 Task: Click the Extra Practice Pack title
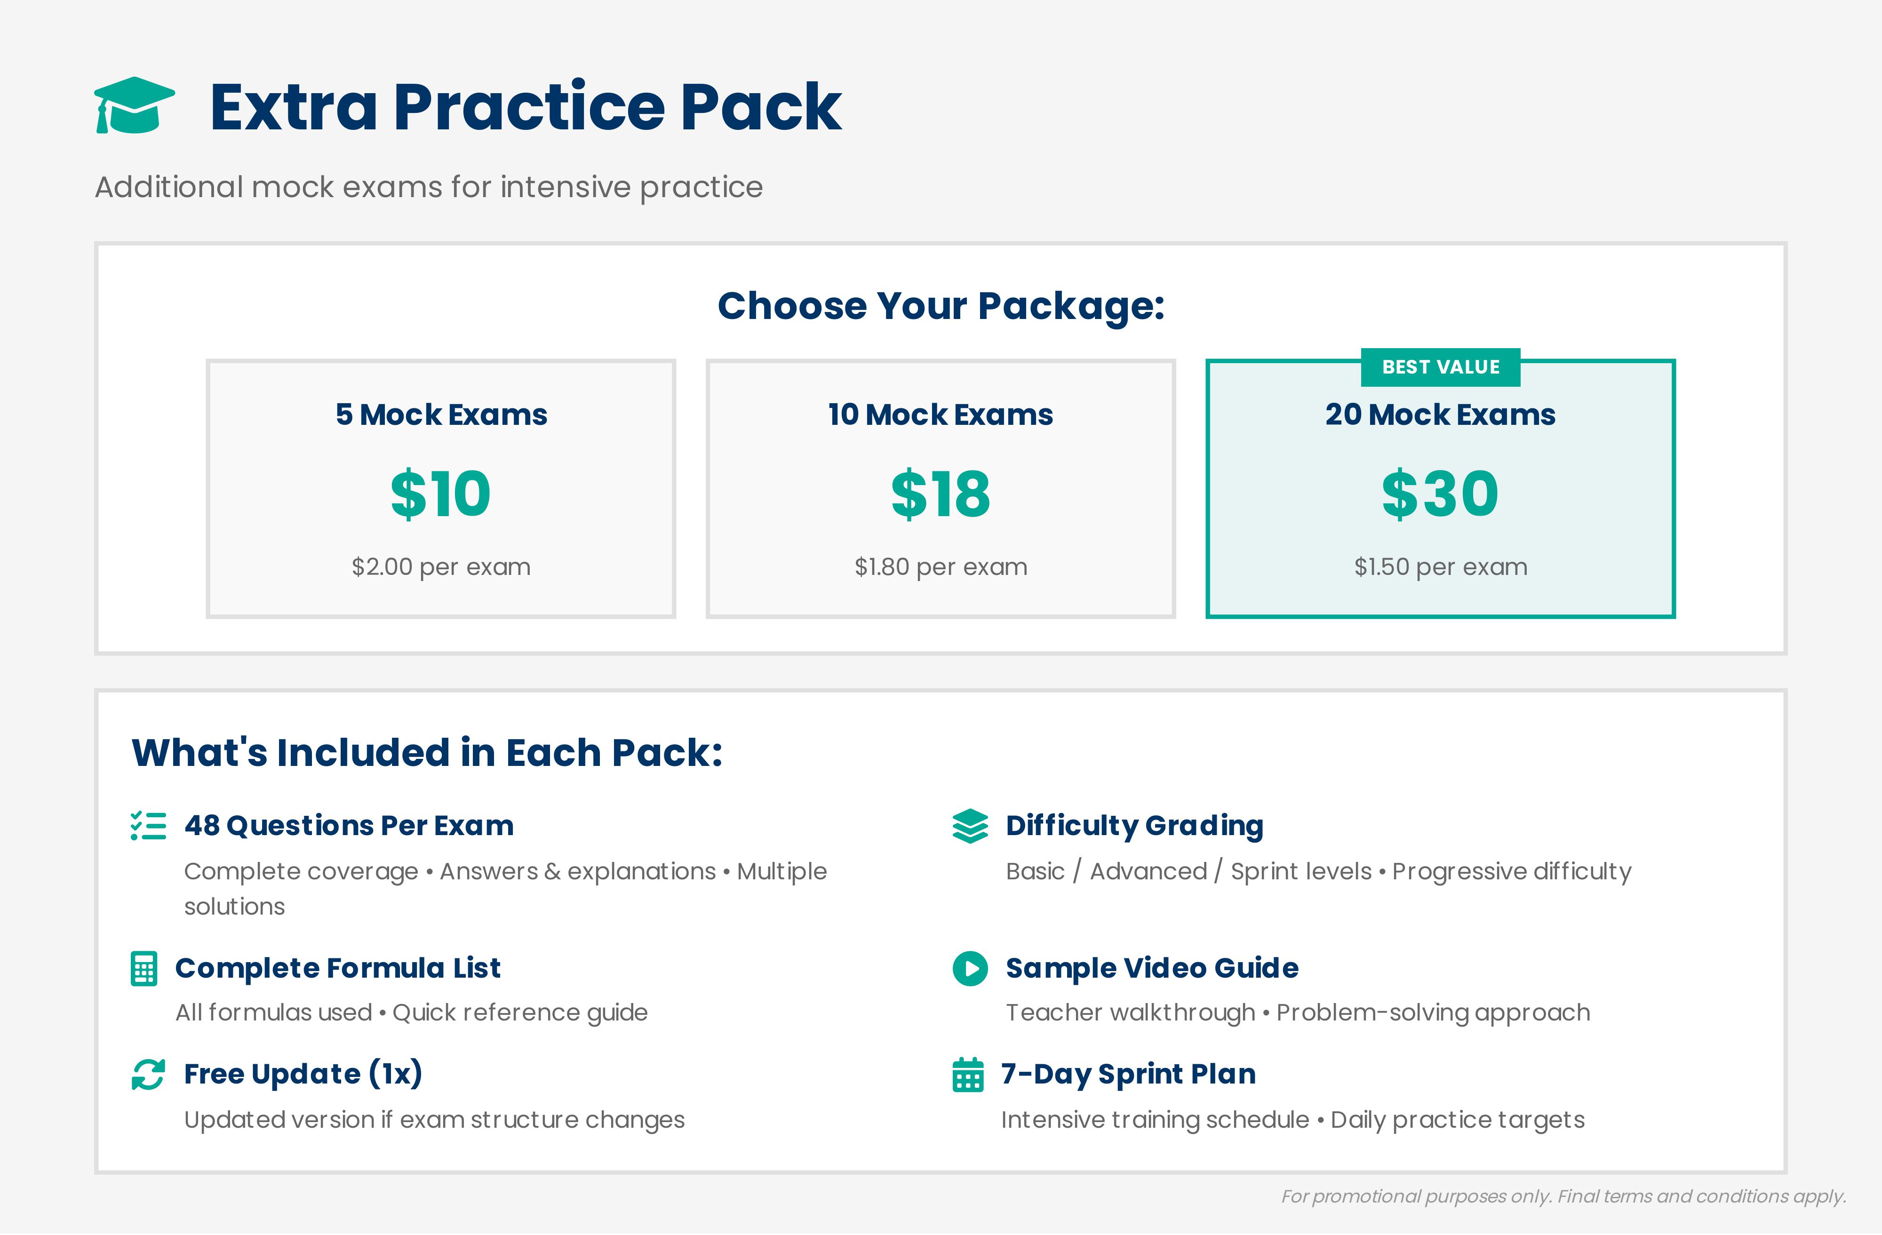pos(525,107)
